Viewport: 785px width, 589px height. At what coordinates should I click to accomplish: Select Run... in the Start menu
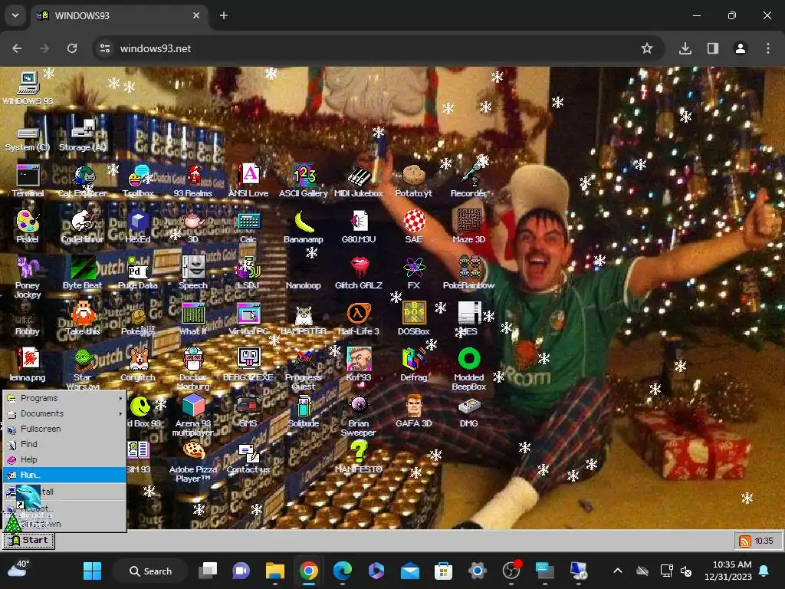pyautogui.click(x=64, y=475)
